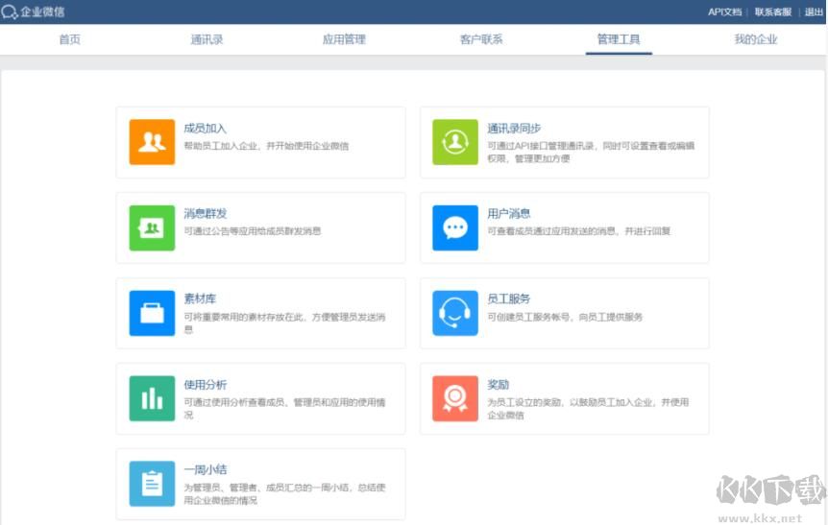Select the 客户联系 tab

[x=481, y=39]
